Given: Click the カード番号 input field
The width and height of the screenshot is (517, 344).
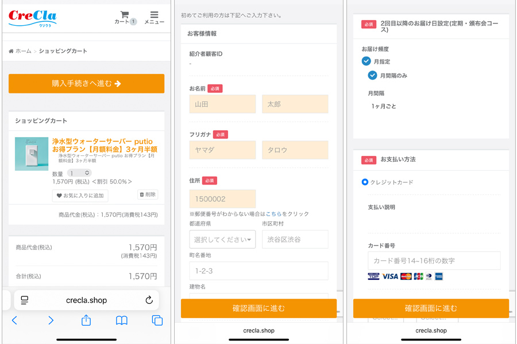Looking at the screenshot, I should (x=434, y=261).
